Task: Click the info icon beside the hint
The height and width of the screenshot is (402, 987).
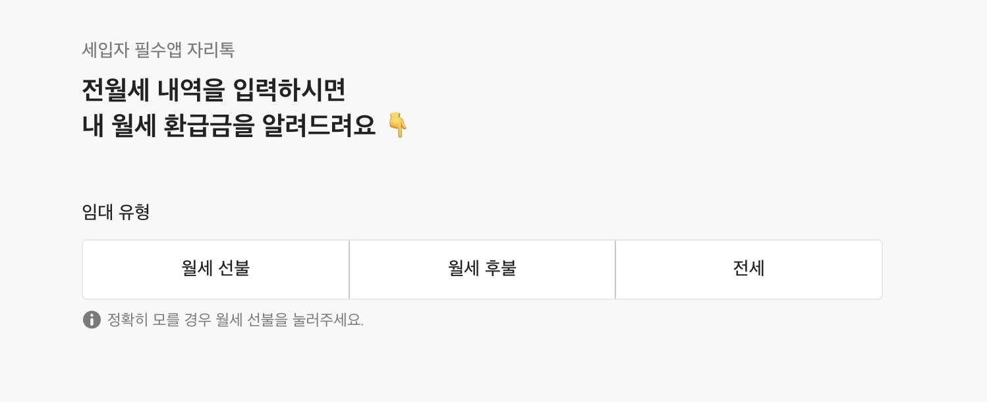Action: coord(92,320)
